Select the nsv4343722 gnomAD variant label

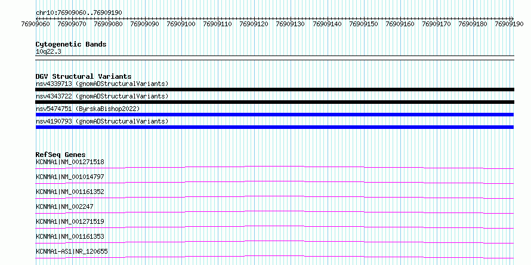102,96
